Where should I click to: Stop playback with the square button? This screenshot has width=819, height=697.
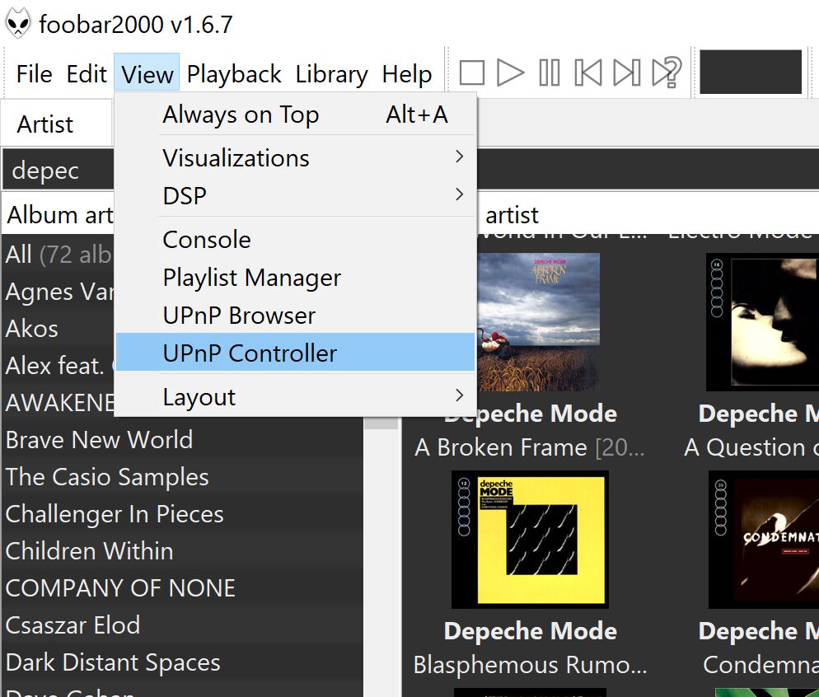coord(471,73)
